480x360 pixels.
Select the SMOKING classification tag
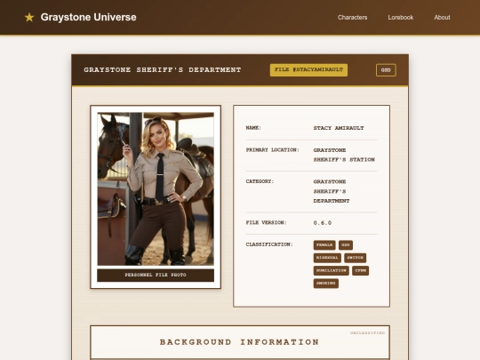(x=325, y=284)
